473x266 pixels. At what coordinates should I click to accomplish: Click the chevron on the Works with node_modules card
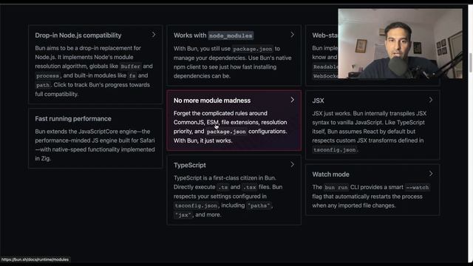293,35
